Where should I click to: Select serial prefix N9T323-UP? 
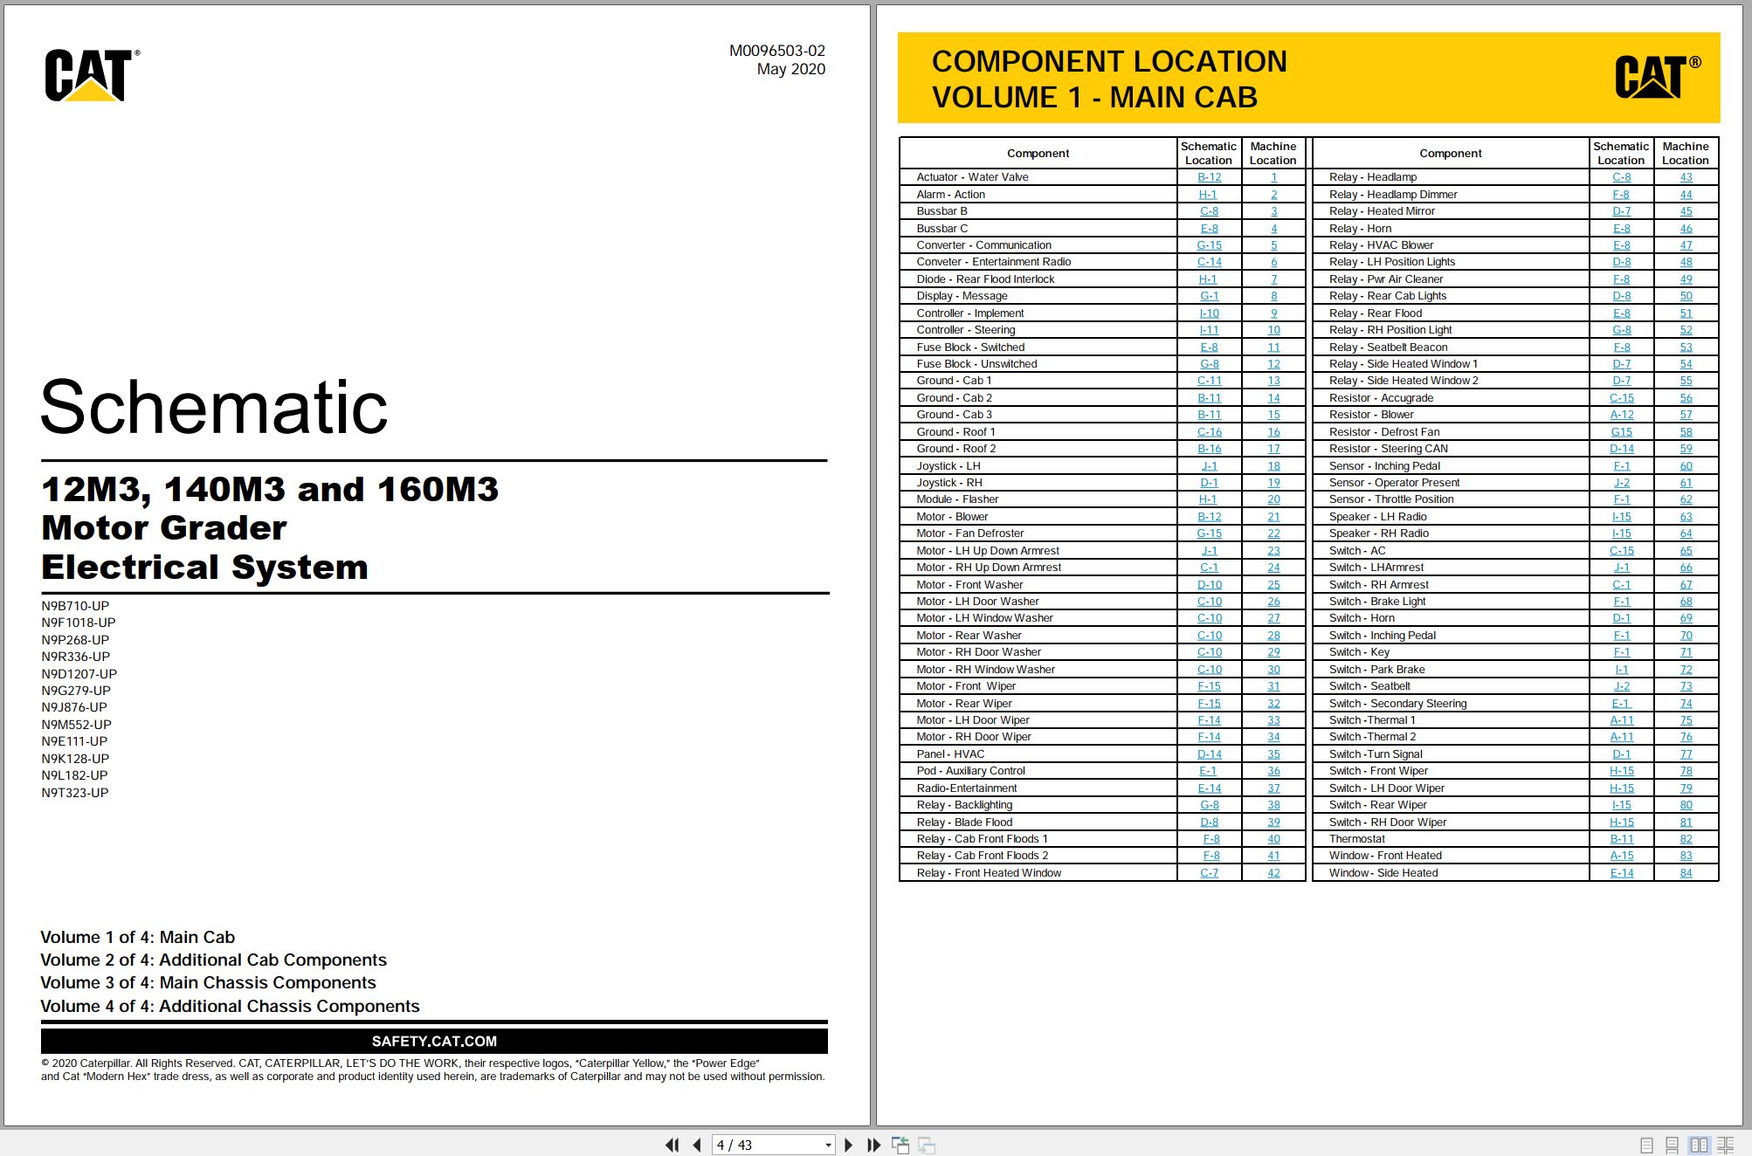(75, 793)
